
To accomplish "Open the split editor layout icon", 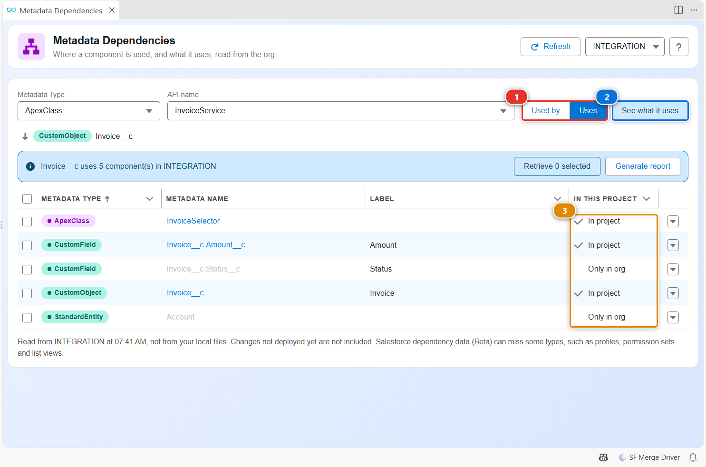I will pyautogui.click(x=679, y=10).
